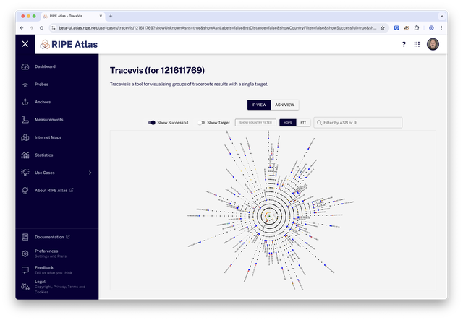This screenshot has width=463, height=320.
Task: Click the Feedback speech bubble icon
Action: click(x=25, y=270)
